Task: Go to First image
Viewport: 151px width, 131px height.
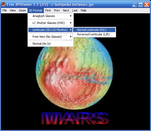Action: pyautogui.click(x=48, y=10)
